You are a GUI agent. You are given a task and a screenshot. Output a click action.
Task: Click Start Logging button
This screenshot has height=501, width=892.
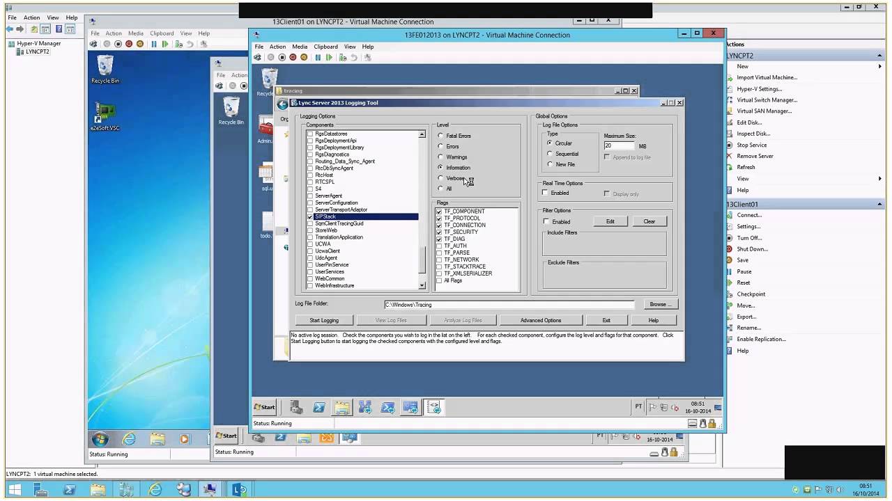coord(324,320)
